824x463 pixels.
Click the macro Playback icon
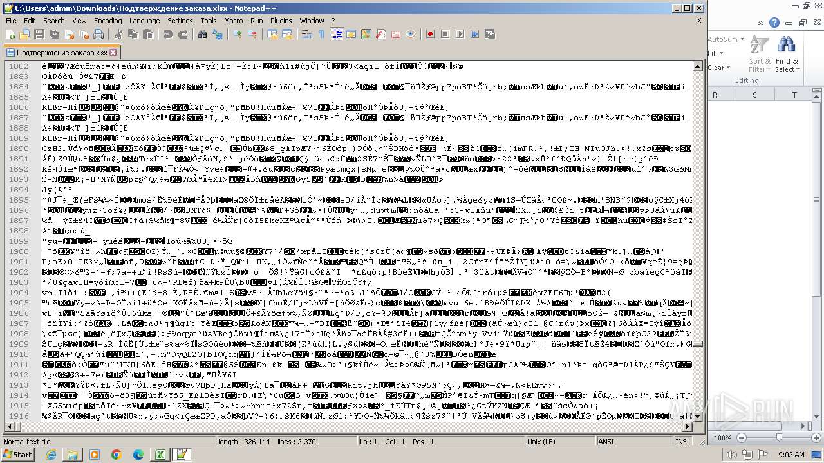[x=460, y=34]
